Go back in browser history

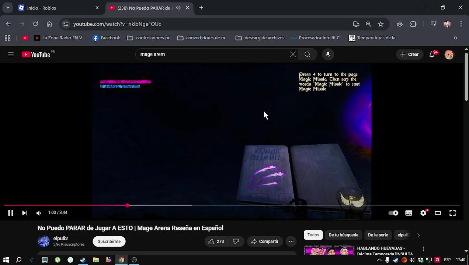(x=8, y=24)
